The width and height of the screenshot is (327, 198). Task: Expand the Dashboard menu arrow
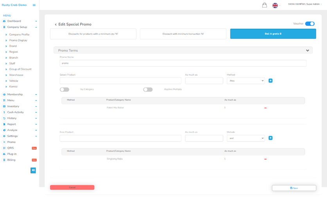(x=36, y=21)
